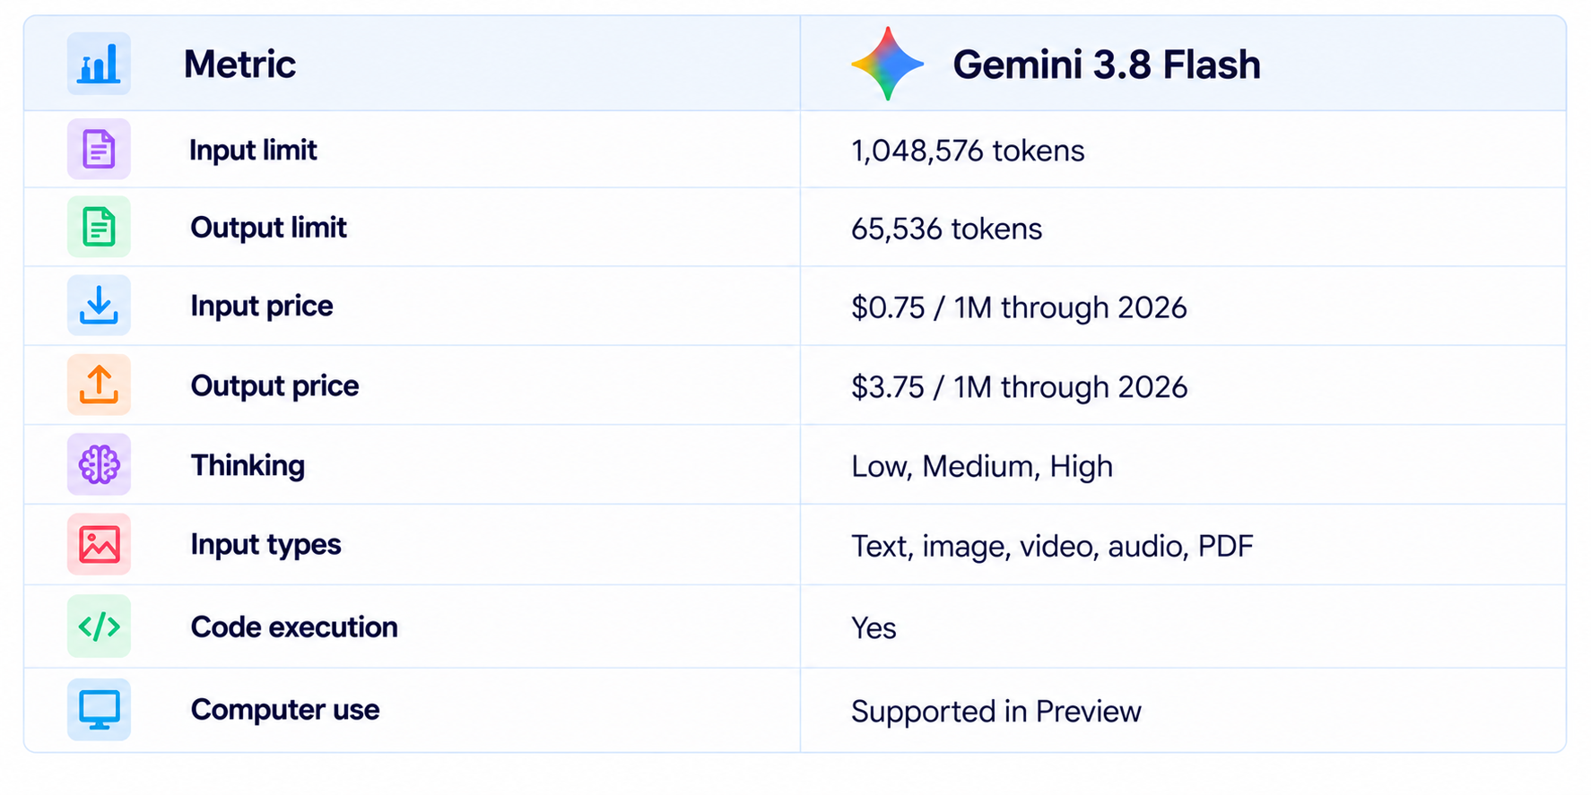Click the 'Output price' row label

click(x=274, y=385)
